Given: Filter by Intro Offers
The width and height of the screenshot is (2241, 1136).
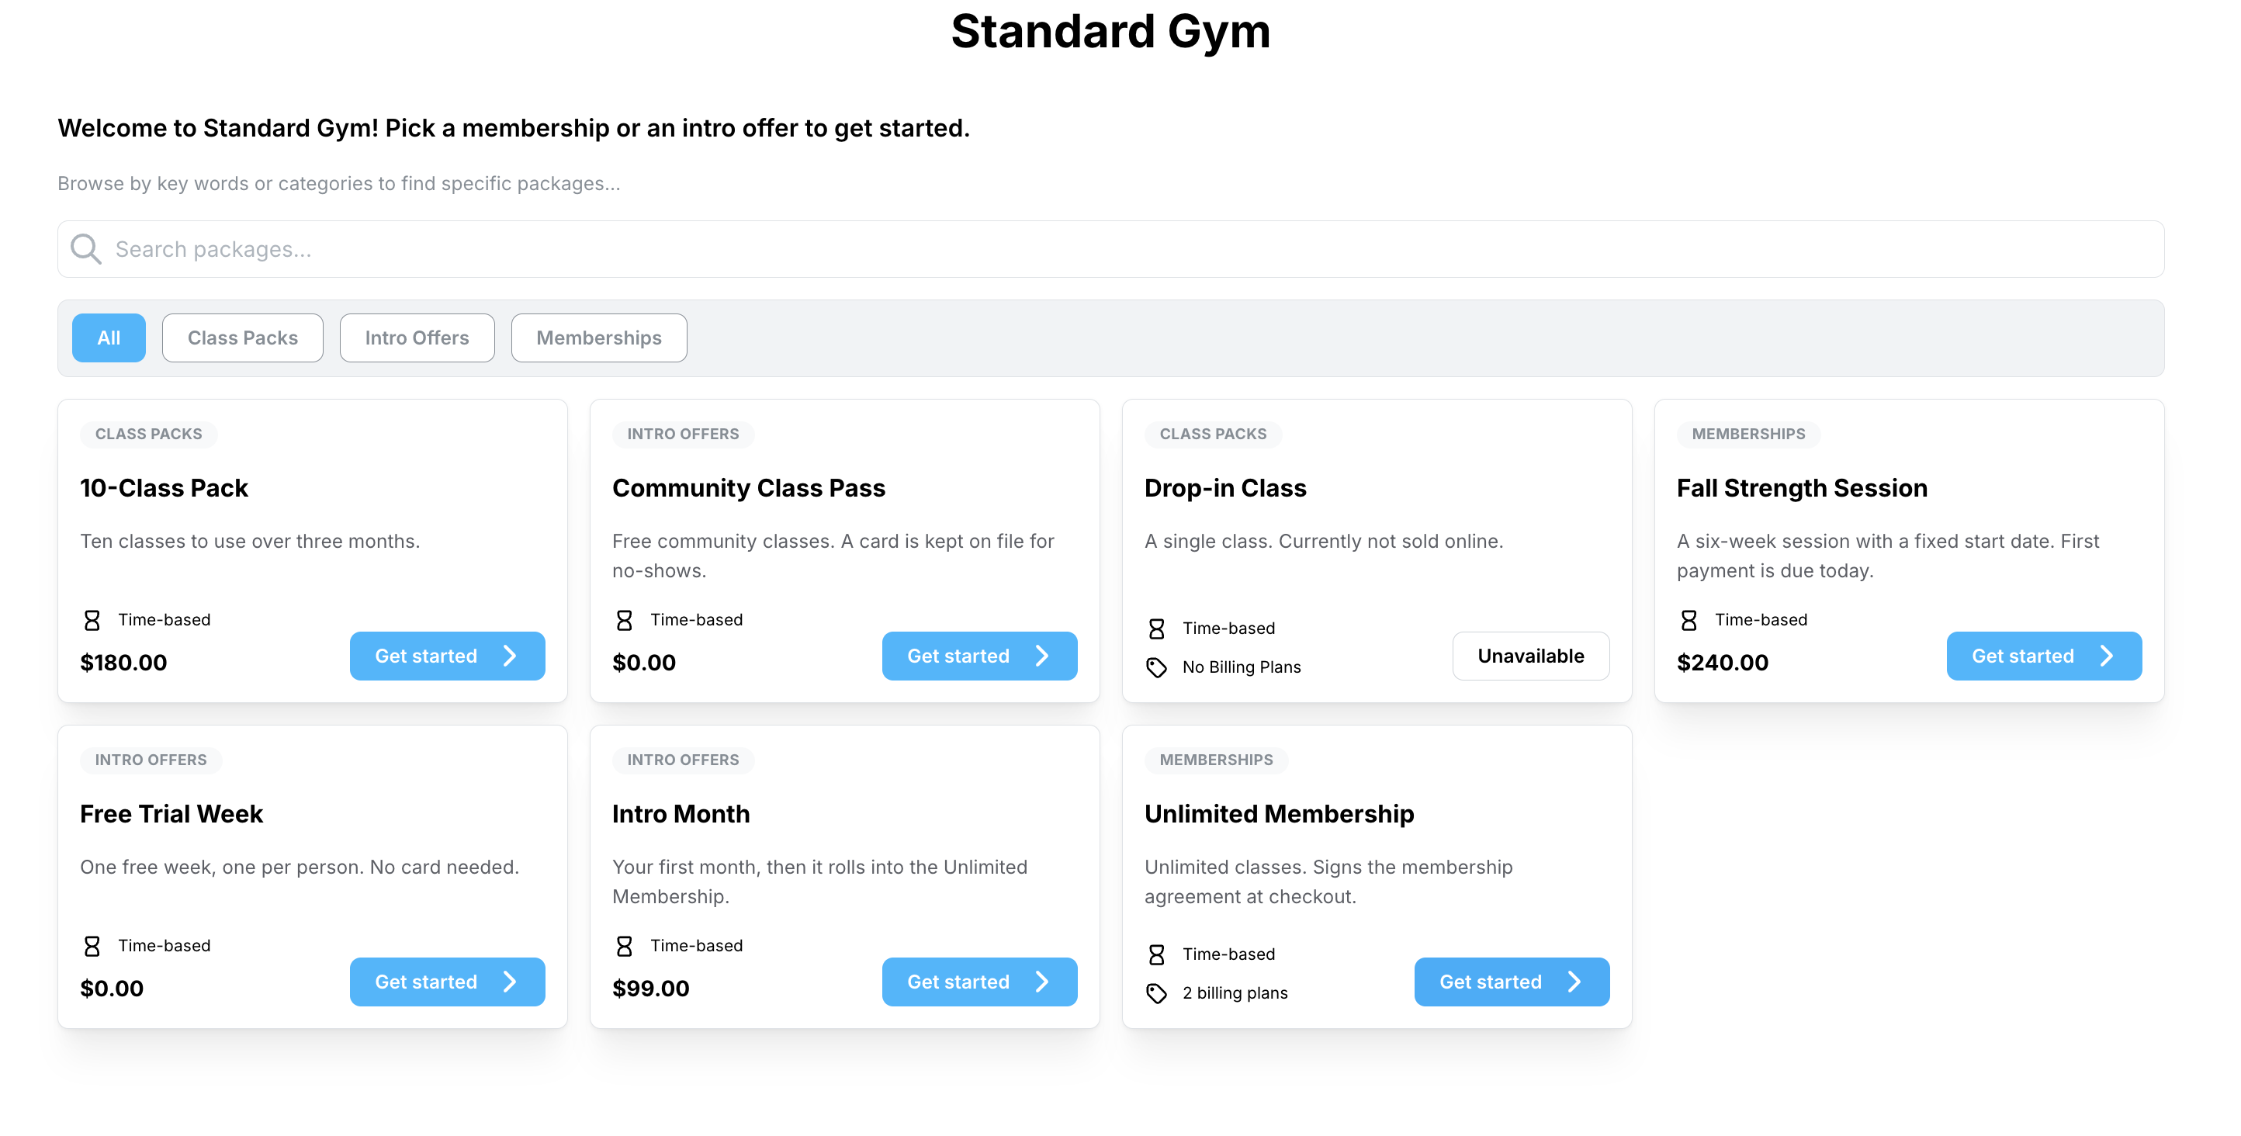Looking at the screenshot, I should click(417, 338).
